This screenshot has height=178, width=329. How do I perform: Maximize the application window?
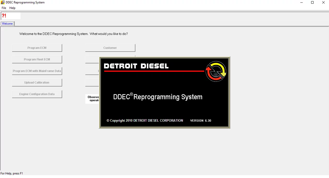(x=312, y=2)
